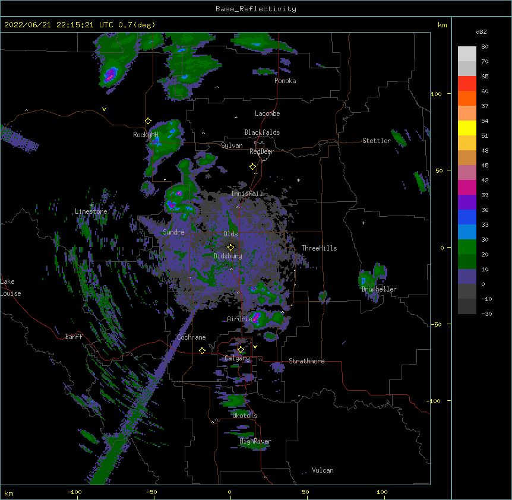The height and width of the screenshot is (500, 512).
Task: Click the Banff label
Action: [x=74, y=337]
